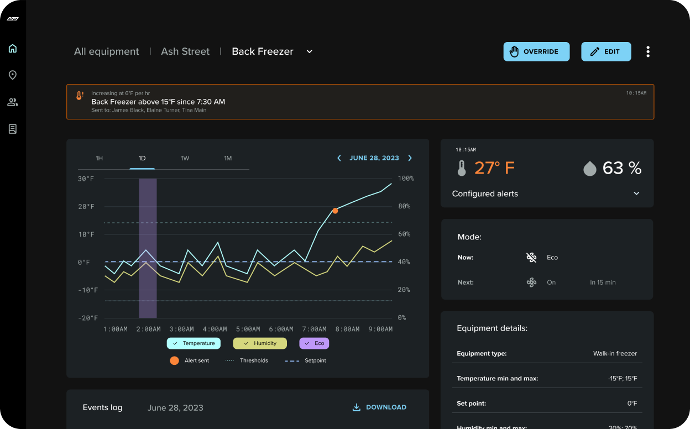Screen dimensions: 690x429
Task: Click the EDIT button
Action: (606, 51)
